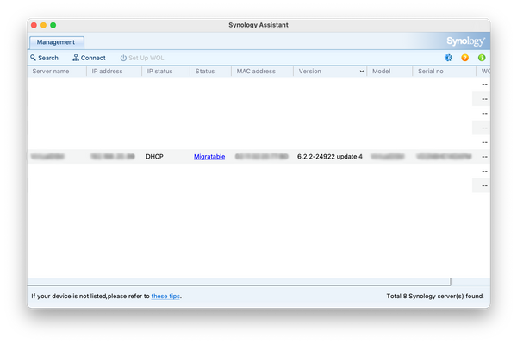
Task: Open the Migratable status link
Action: (209, 157)
